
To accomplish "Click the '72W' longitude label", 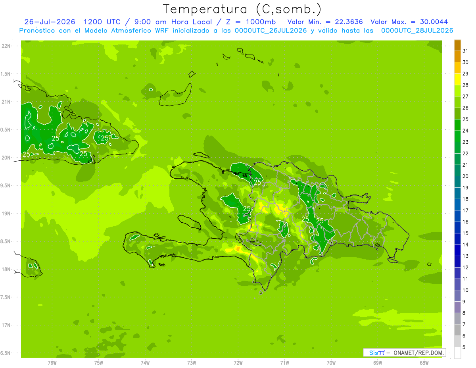I will coord(238,363).
